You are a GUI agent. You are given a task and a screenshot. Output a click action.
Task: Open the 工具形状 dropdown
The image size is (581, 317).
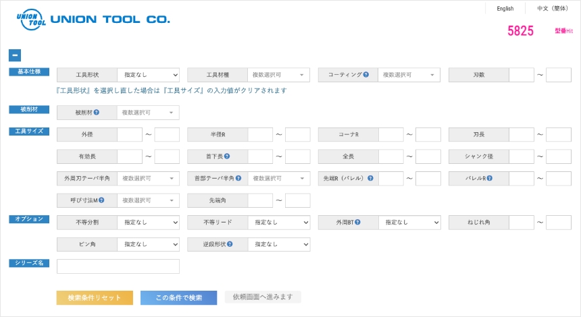coord(148,75)
